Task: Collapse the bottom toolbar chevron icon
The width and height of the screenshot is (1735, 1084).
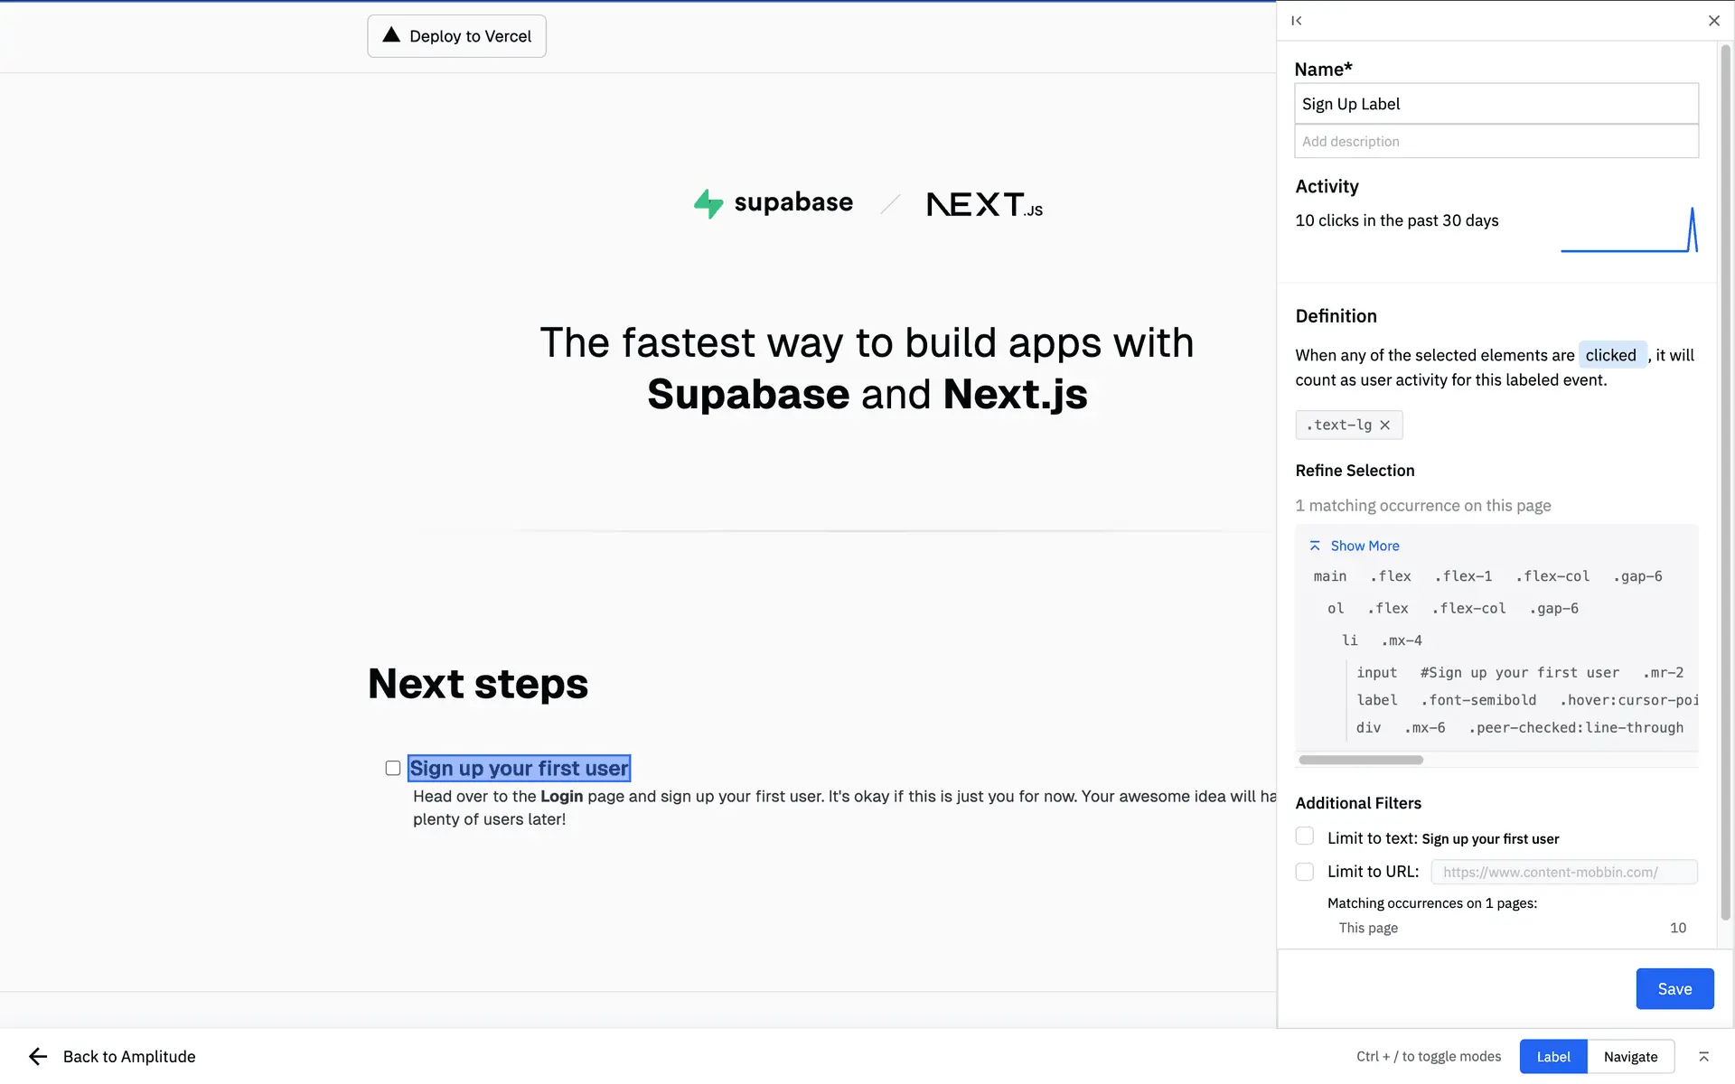Action: [x=1703, y=1056]
